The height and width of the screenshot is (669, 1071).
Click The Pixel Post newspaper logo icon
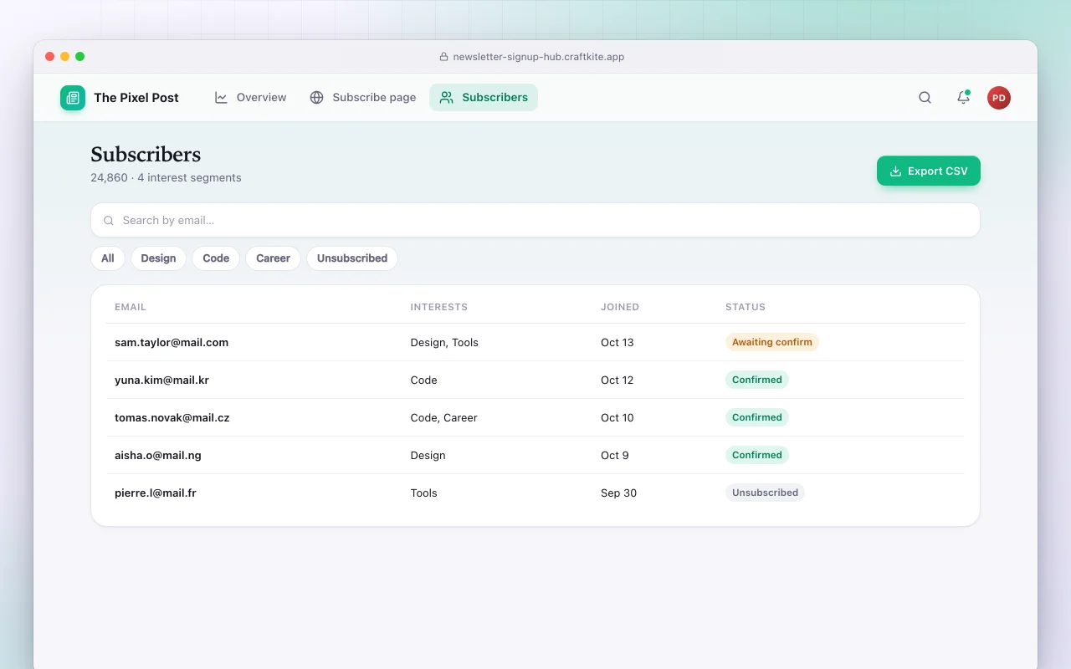73,98
